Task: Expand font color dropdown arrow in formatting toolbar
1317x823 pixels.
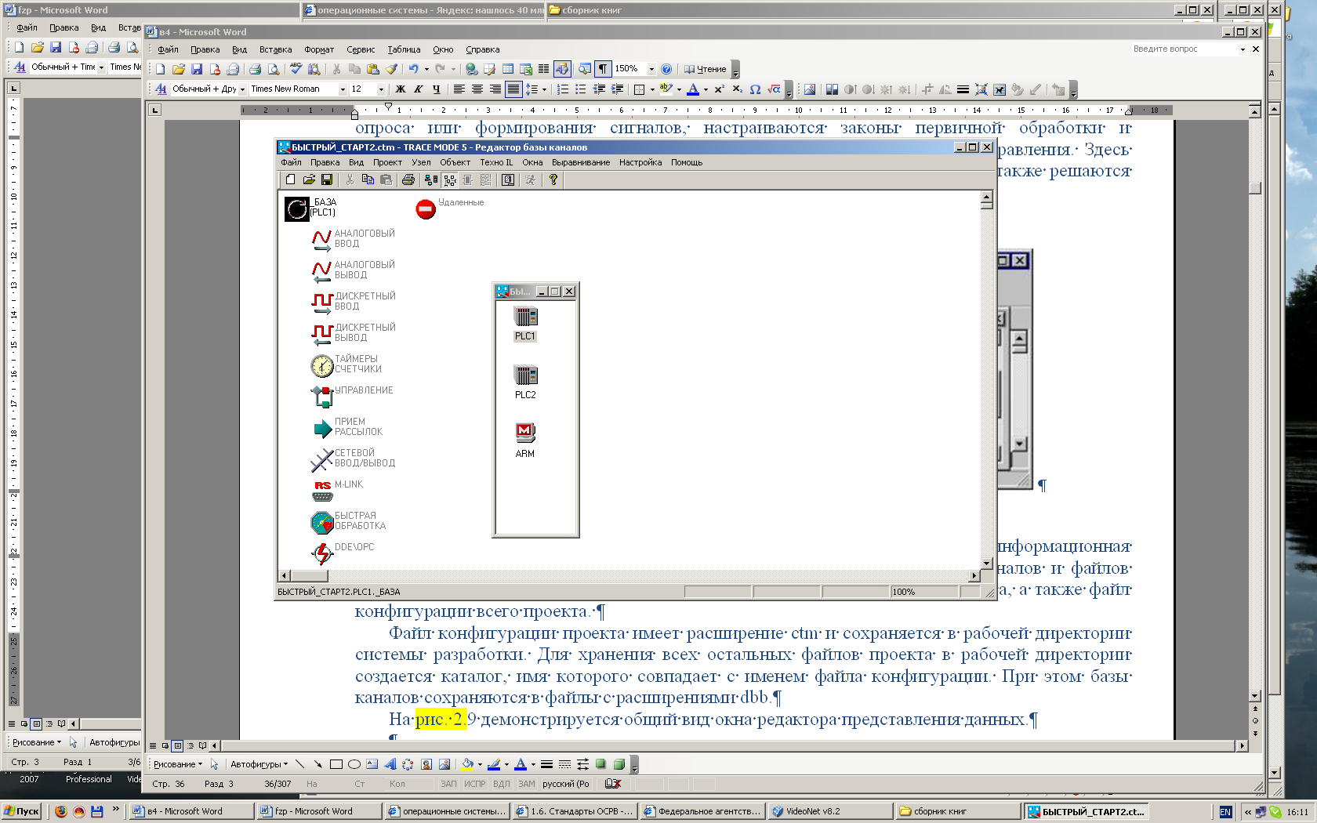Action: point(706,89)
